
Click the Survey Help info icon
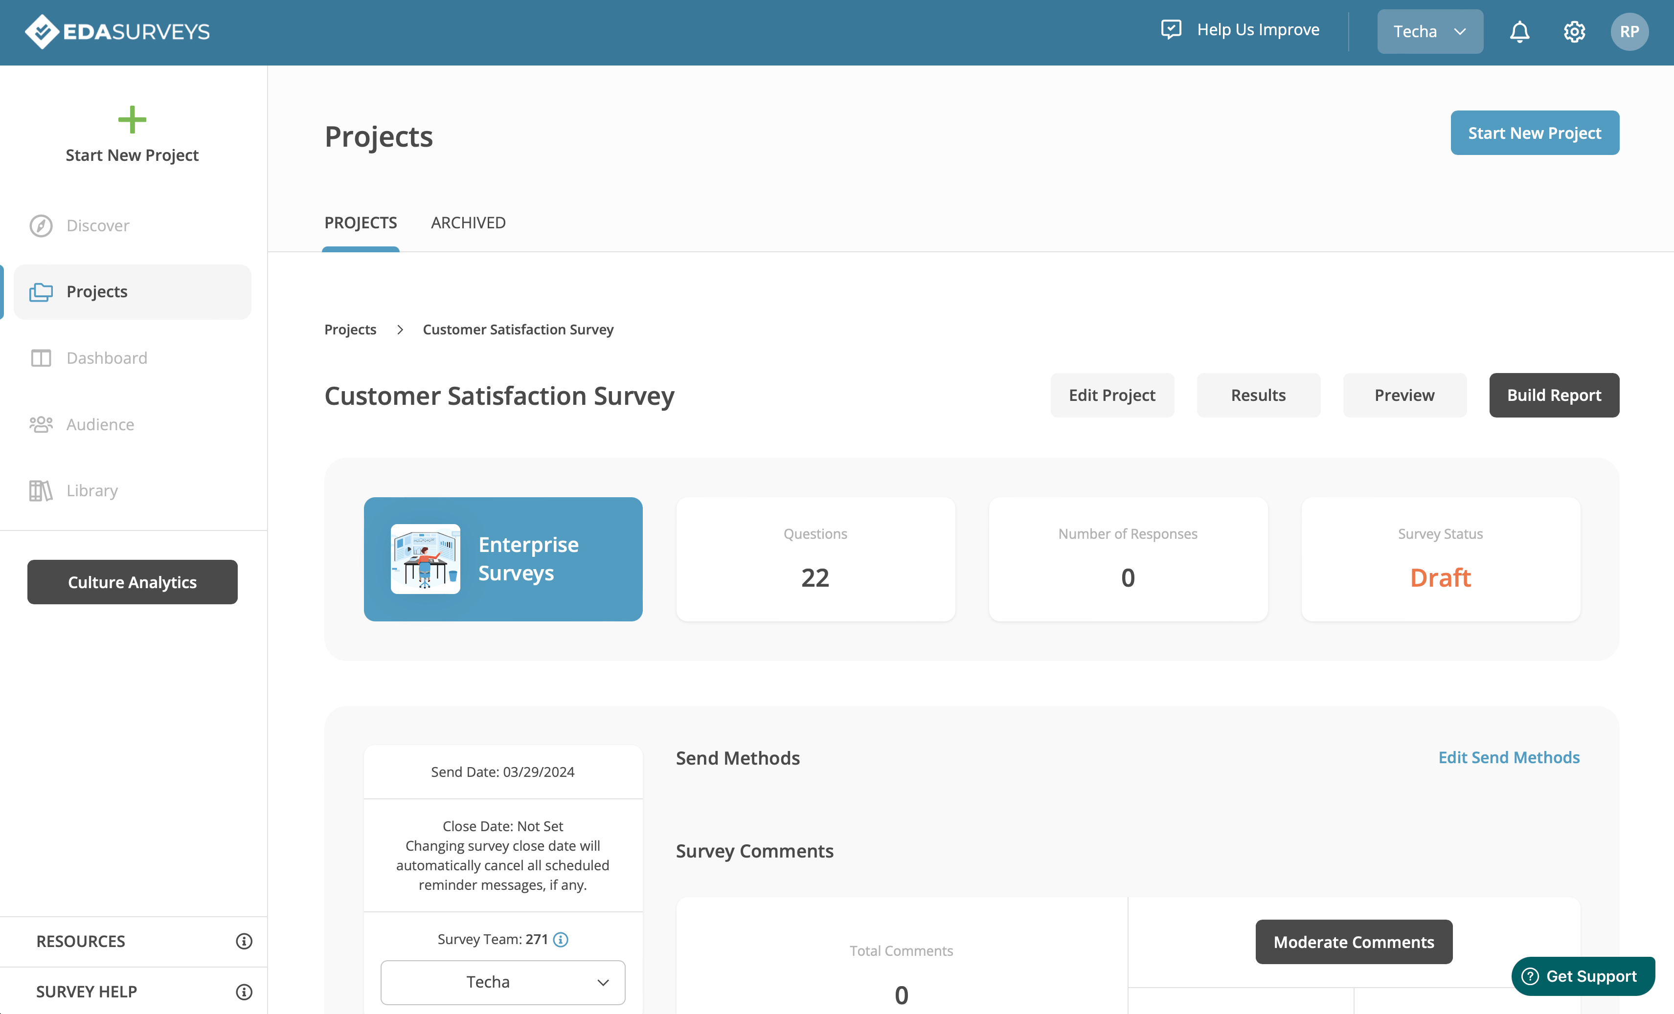pos(244,992)
